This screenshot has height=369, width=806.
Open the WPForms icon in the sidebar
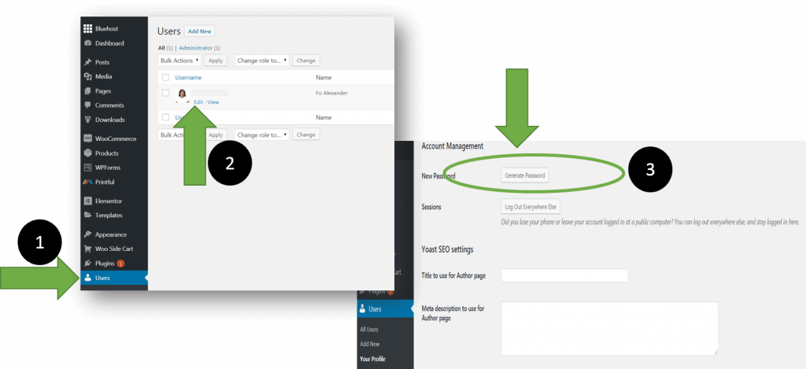pos(87,168)
